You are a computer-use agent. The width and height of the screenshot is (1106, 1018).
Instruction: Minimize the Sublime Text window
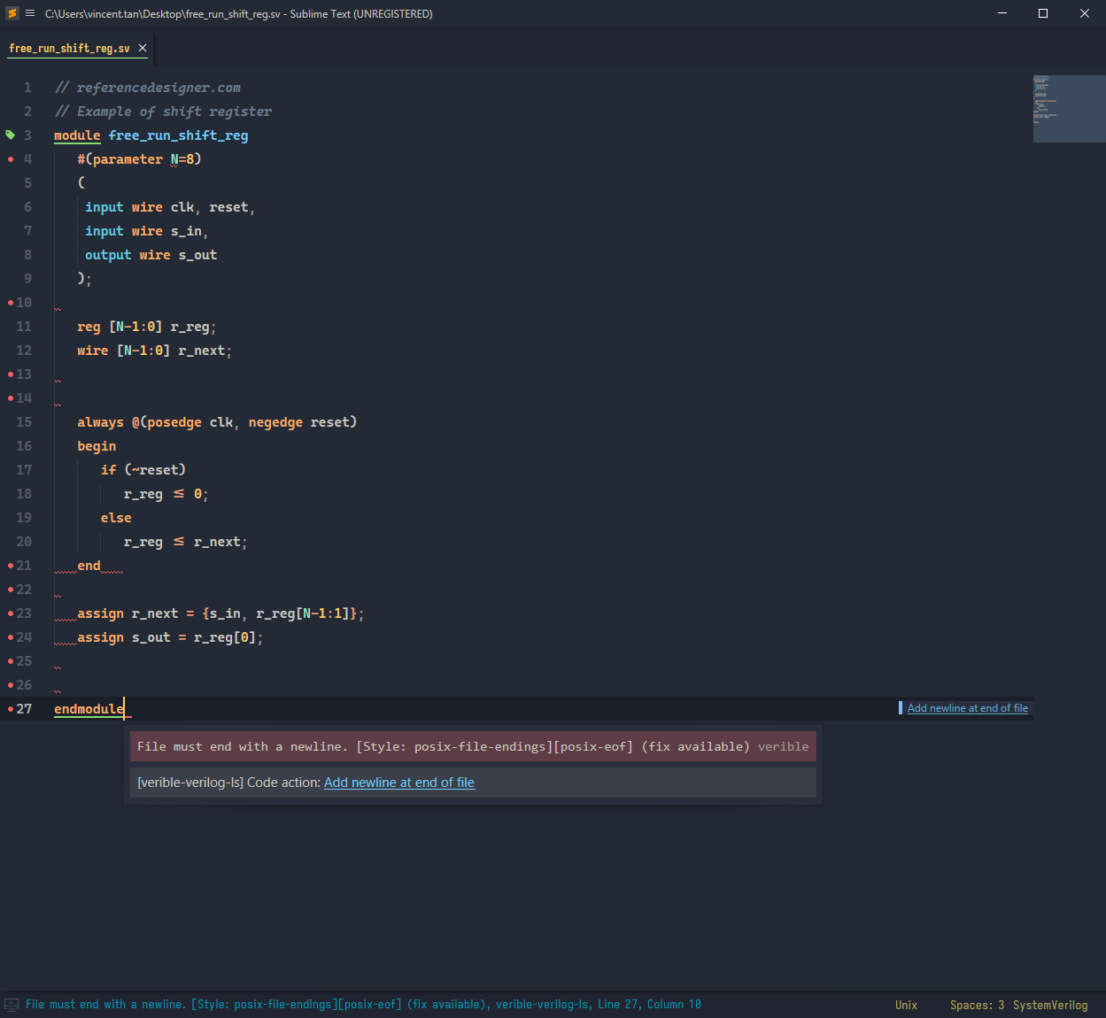(1002, 13)
